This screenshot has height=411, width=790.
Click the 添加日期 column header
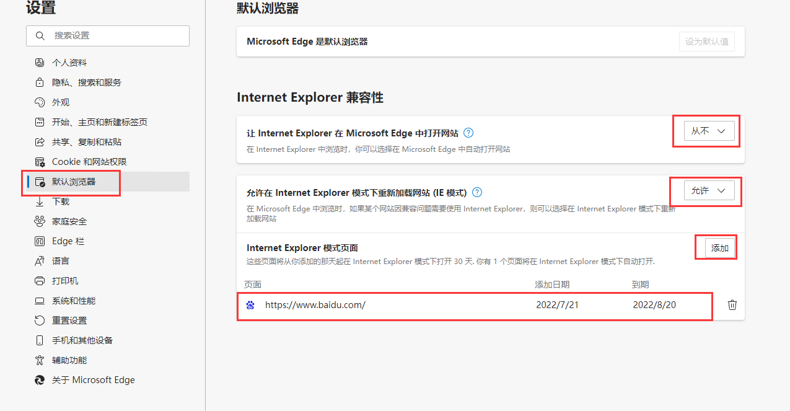click(x=552, y=285)
